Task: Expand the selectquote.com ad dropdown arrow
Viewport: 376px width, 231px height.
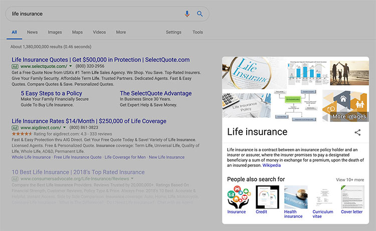Action: pyautogui.click(x=71, y=66)
